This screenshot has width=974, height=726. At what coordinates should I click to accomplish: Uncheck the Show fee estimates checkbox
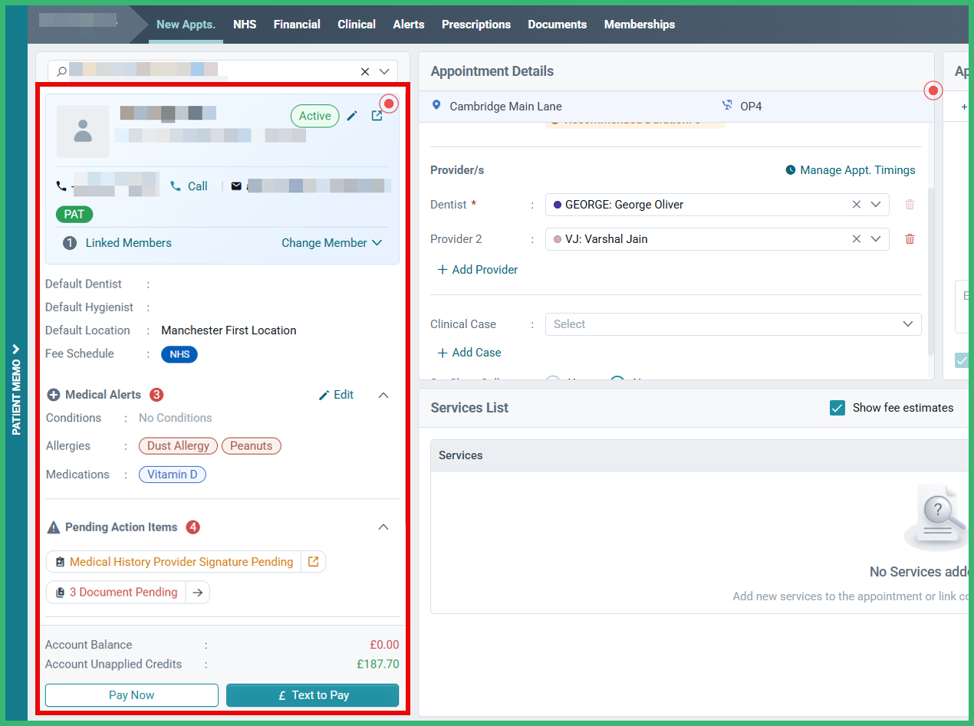coord(838,408)
